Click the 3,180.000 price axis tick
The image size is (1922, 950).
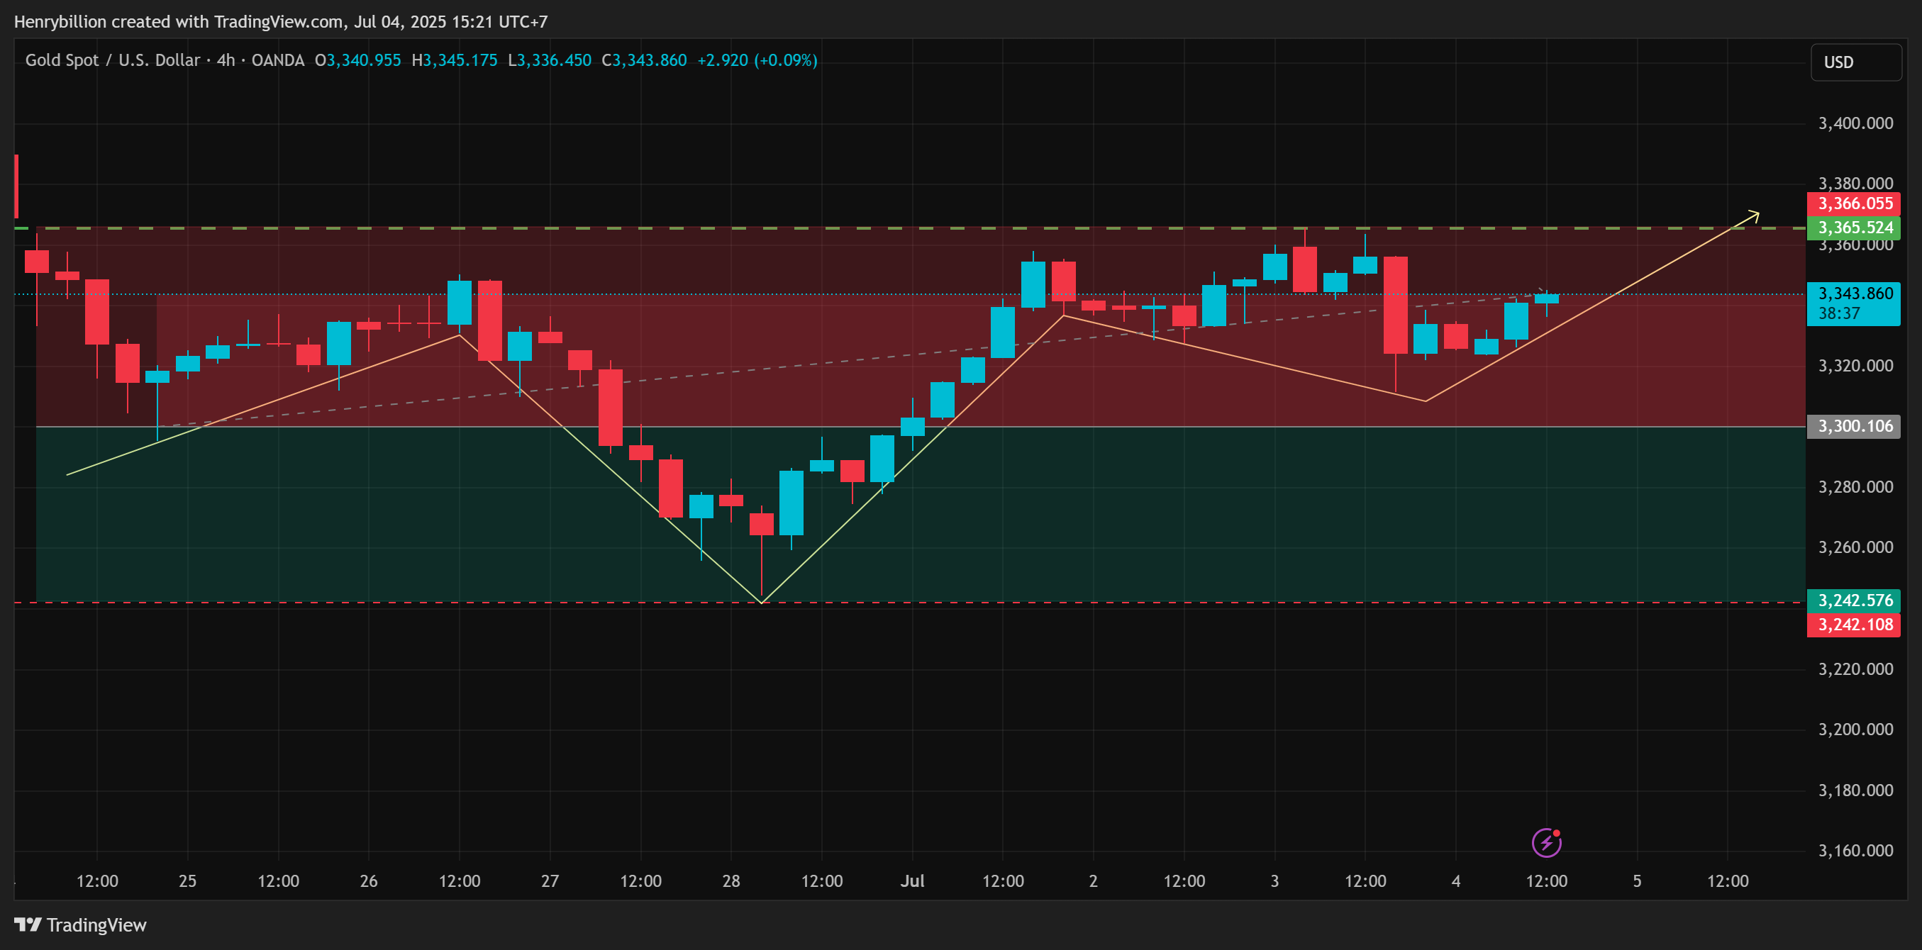point(1855,790)
